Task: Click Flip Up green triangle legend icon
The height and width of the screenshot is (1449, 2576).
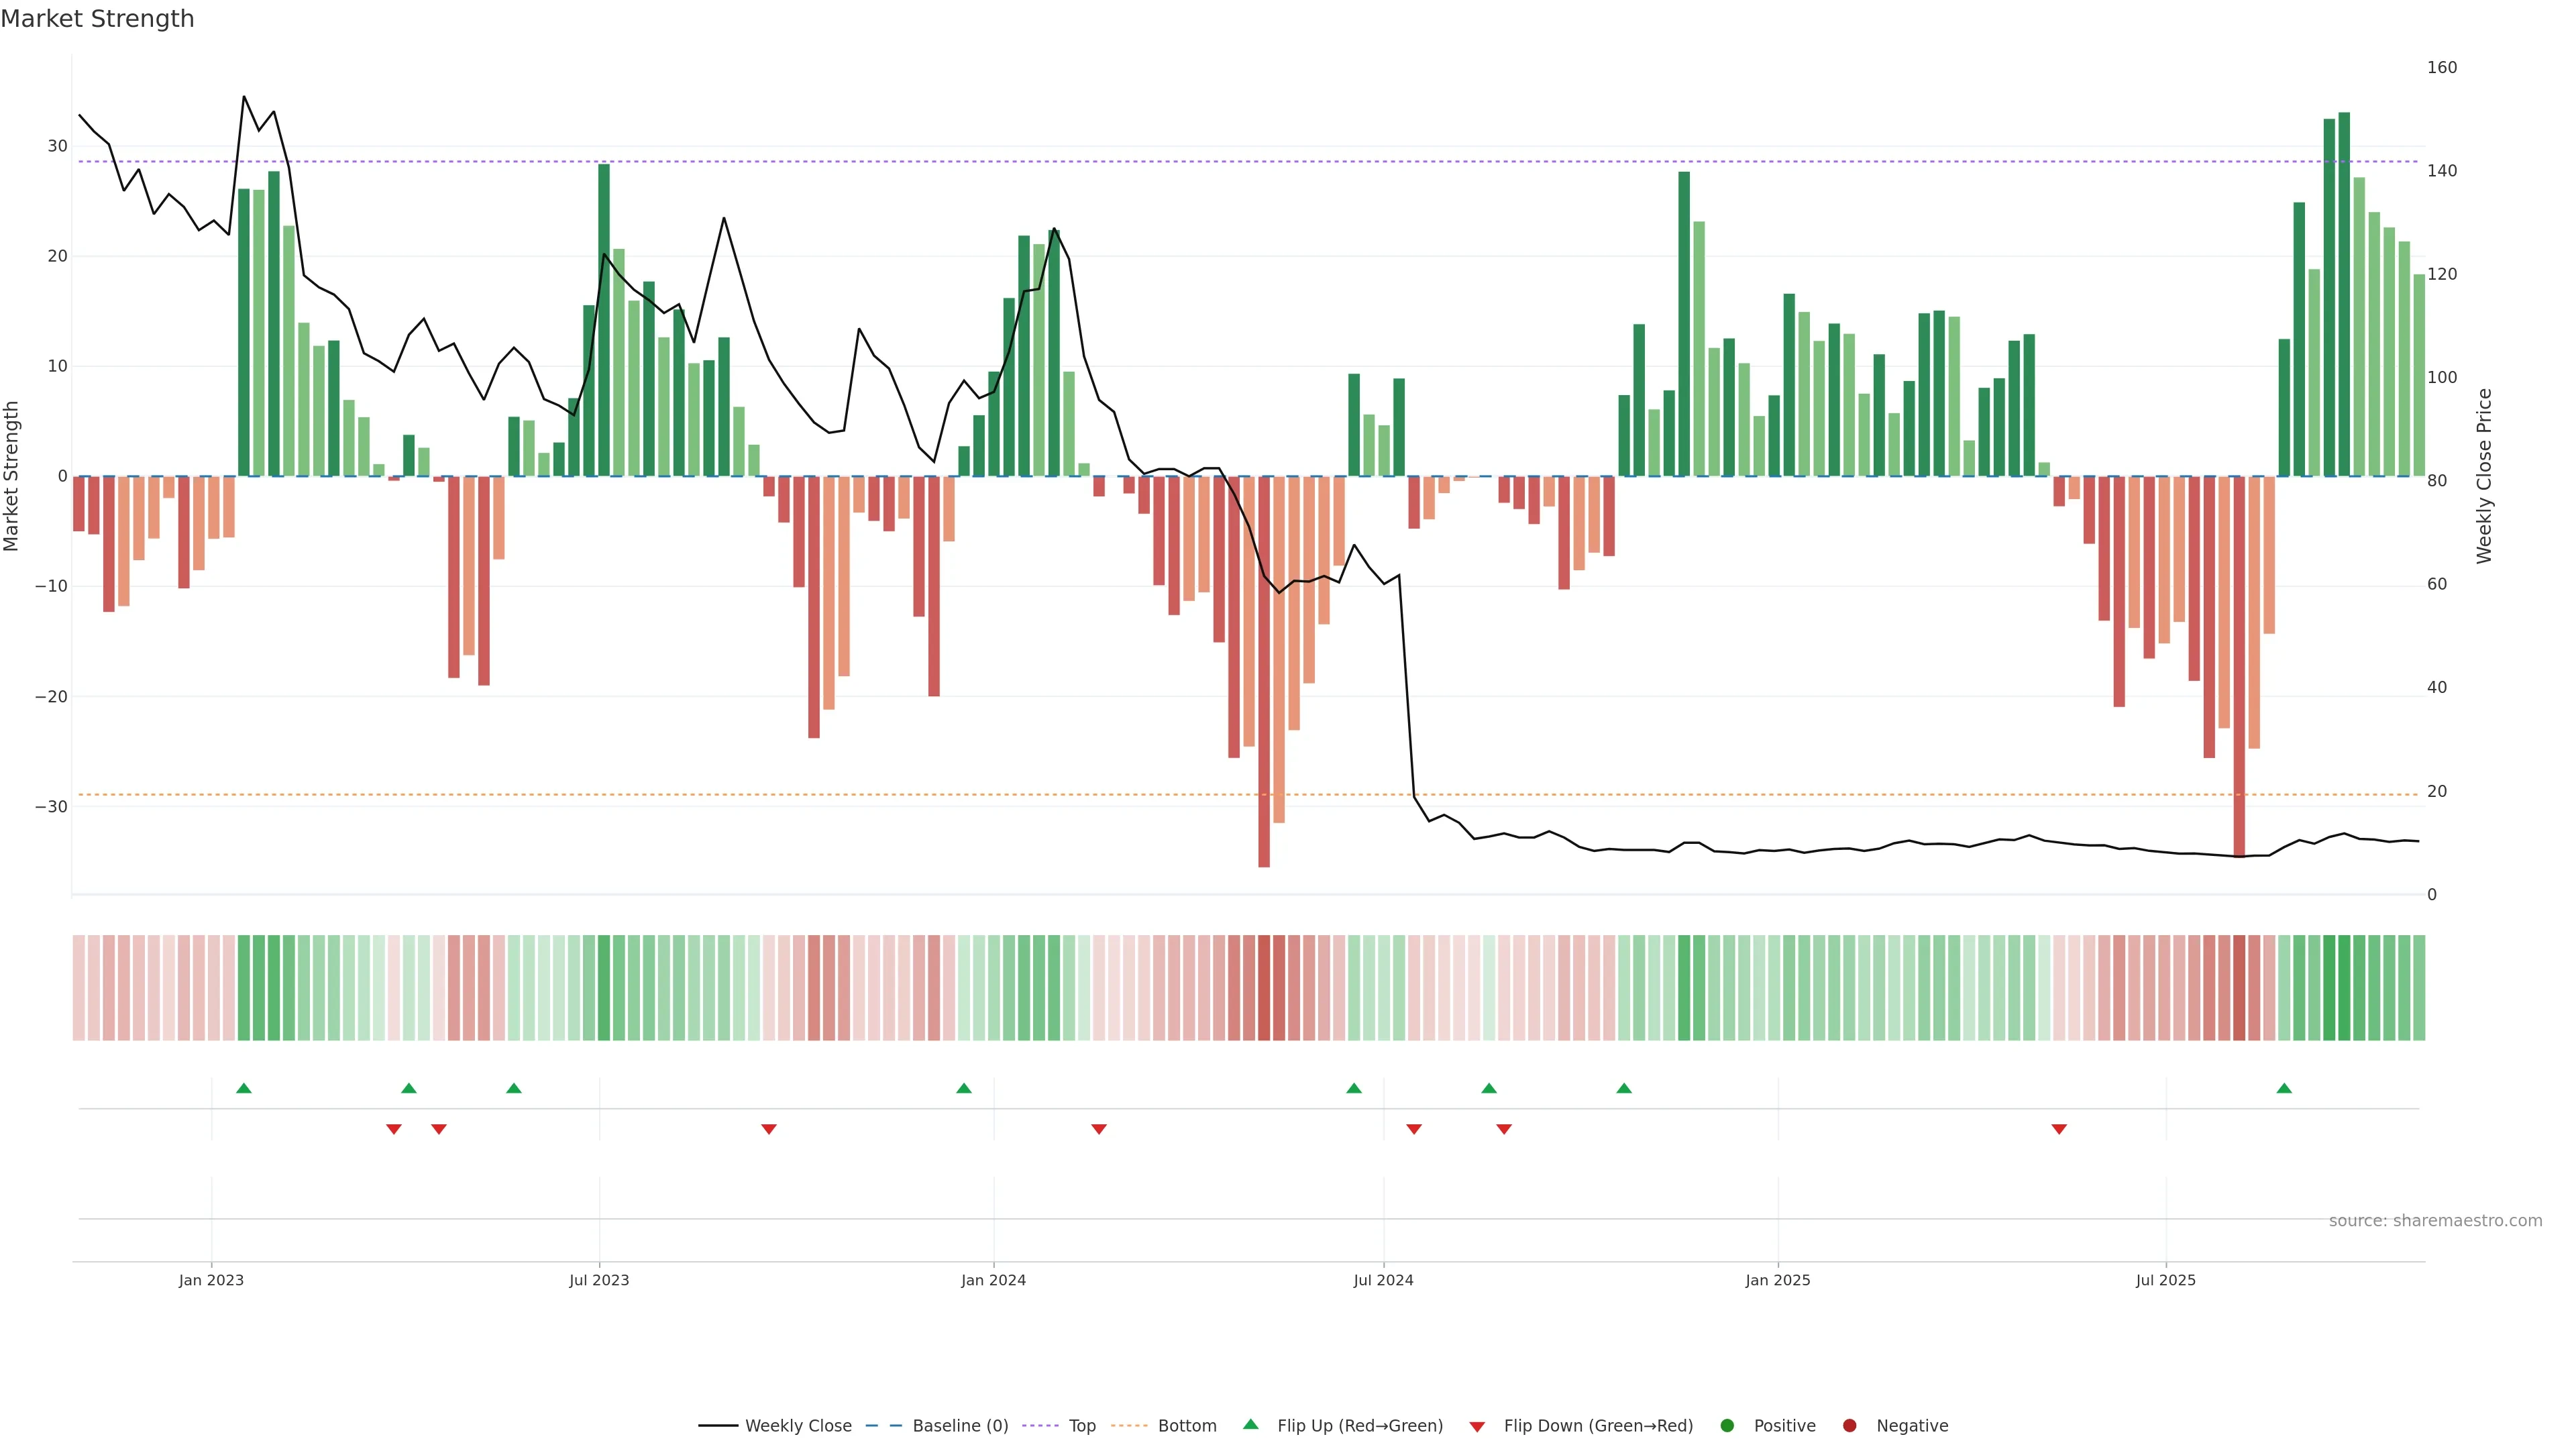Action: pos(1250,1424)
